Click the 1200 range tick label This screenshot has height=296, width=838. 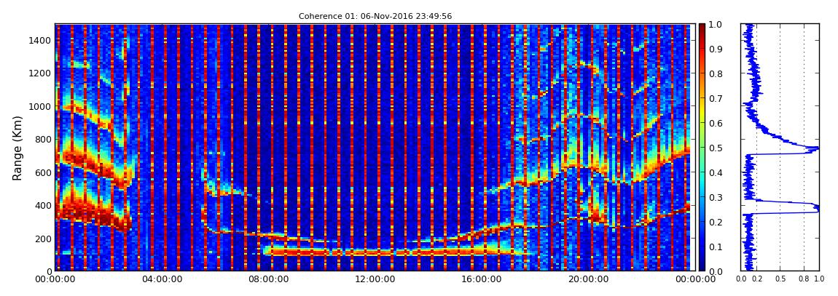click(x=40, y=73)
